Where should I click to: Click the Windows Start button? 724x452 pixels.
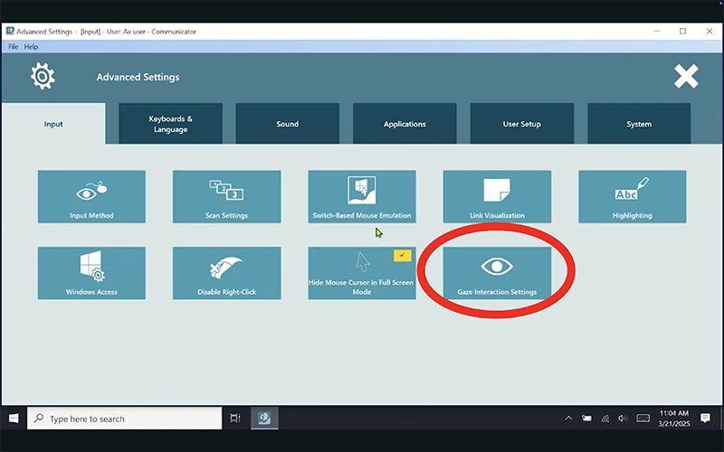click(14, 419)
